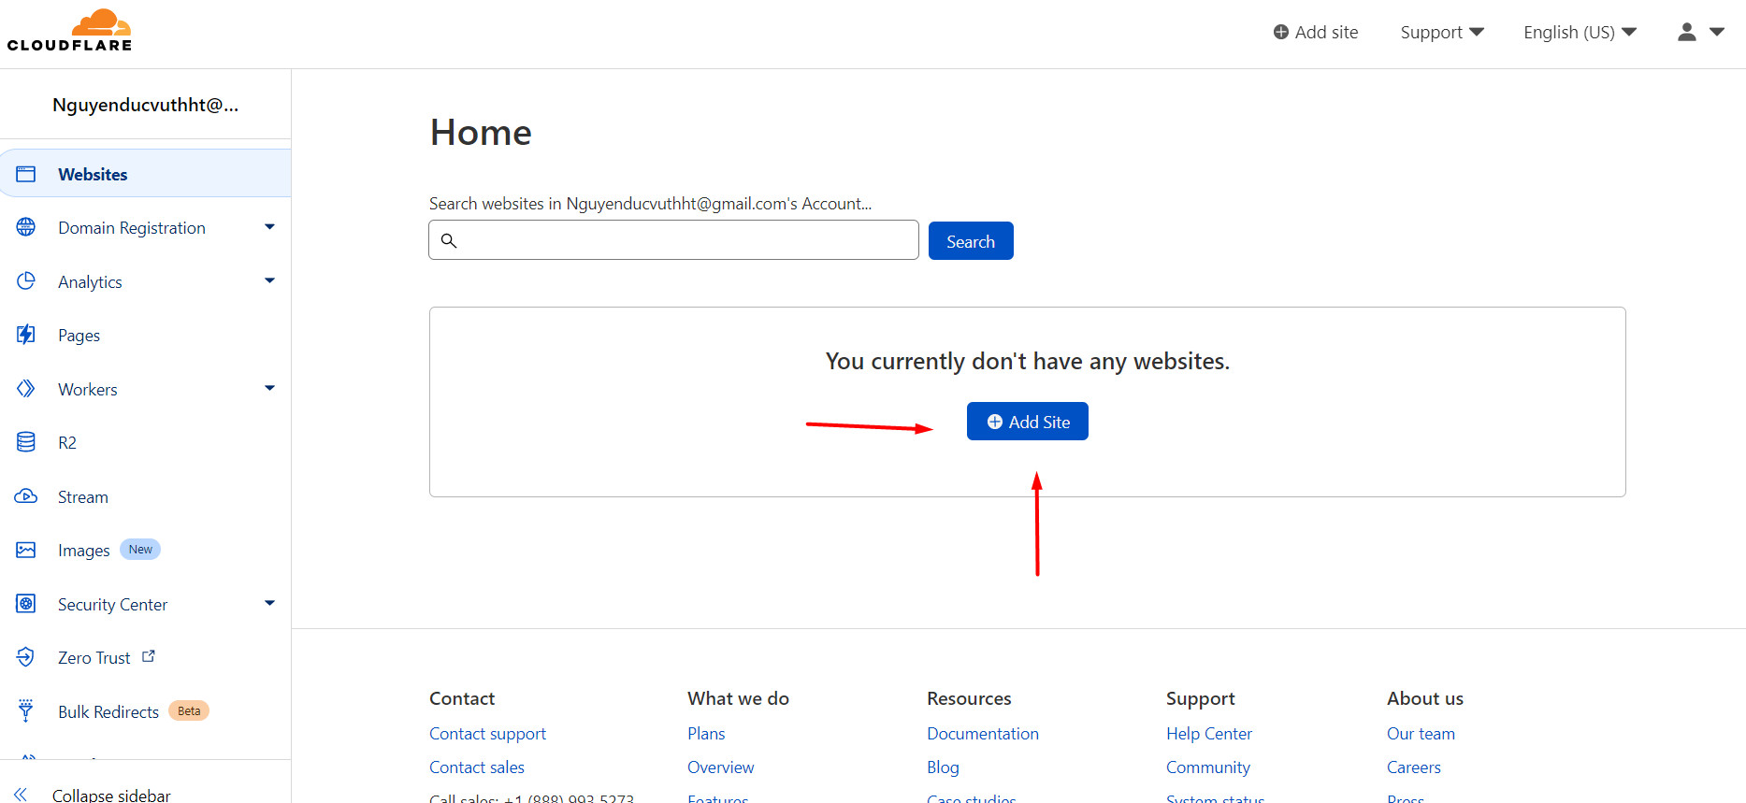Open the Careers footer link

pyautogui.click(x=1414, y=767)
